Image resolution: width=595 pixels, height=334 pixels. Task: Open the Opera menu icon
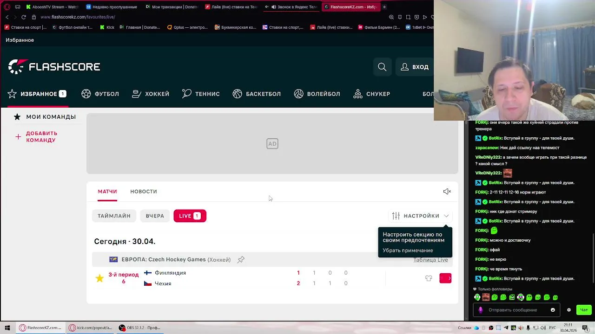pyautogui.click(x=7, y=7)
